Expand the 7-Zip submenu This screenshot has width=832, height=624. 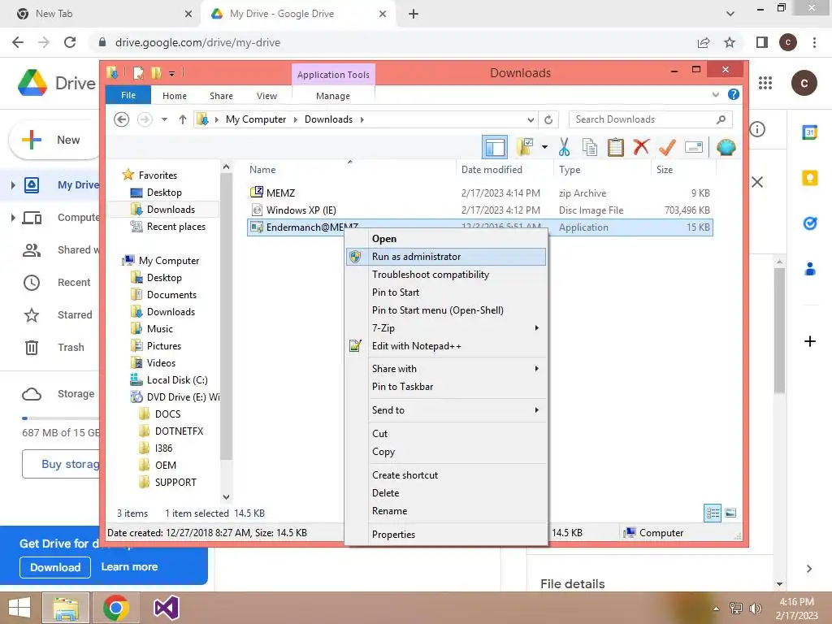tap(446, 328)
